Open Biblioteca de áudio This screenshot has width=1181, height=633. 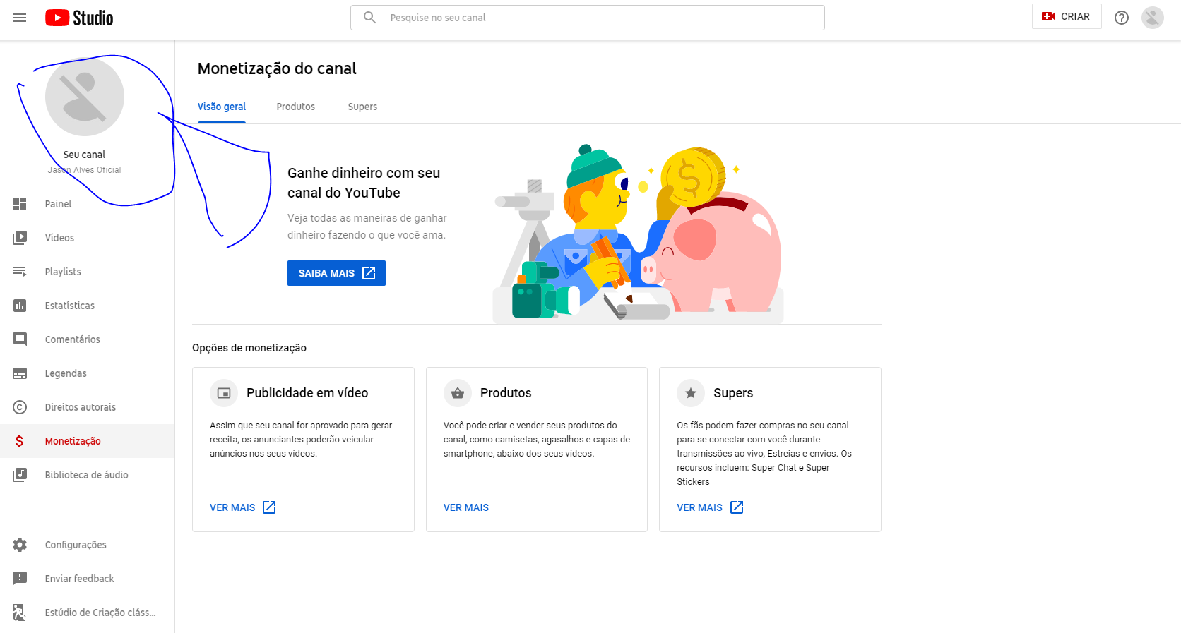(x=88, y=475)
